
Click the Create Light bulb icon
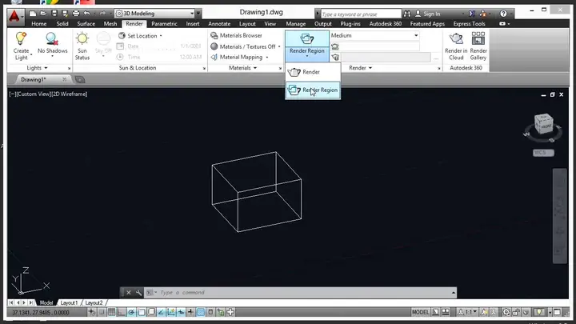click(21, 39)
